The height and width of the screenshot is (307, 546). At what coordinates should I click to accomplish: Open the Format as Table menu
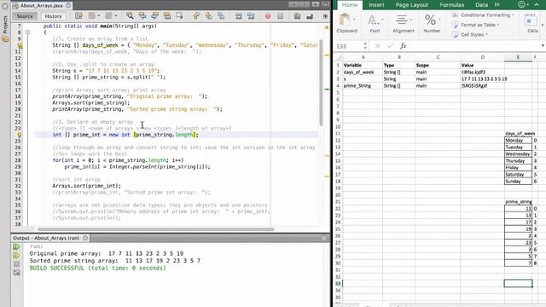point(476,25)
